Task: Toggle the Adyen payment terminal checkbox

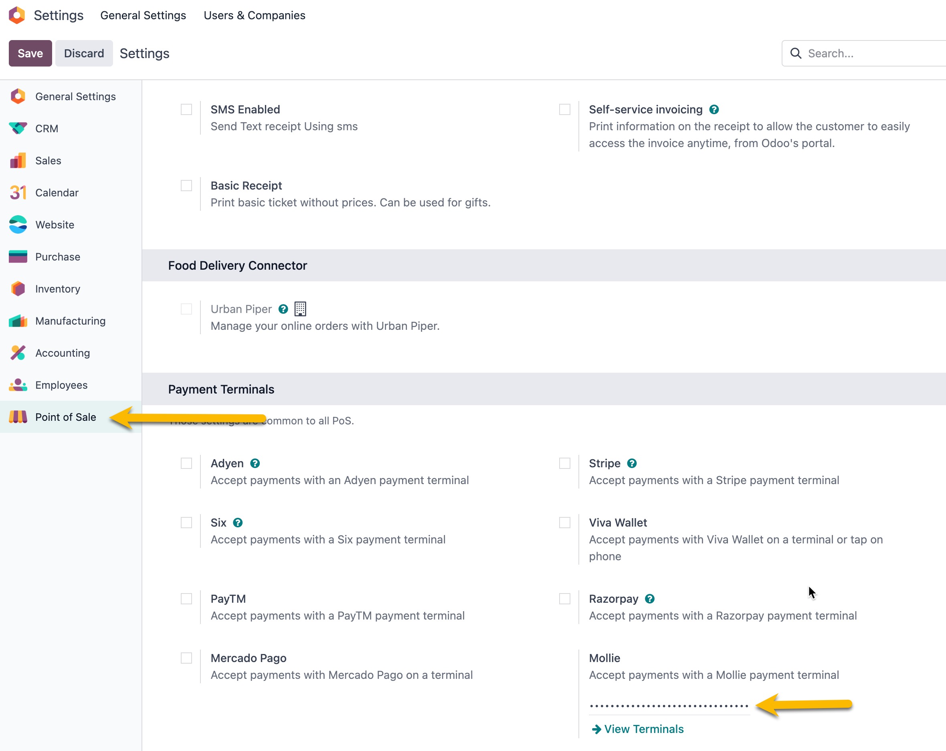Action: click(x=186, y=463)
